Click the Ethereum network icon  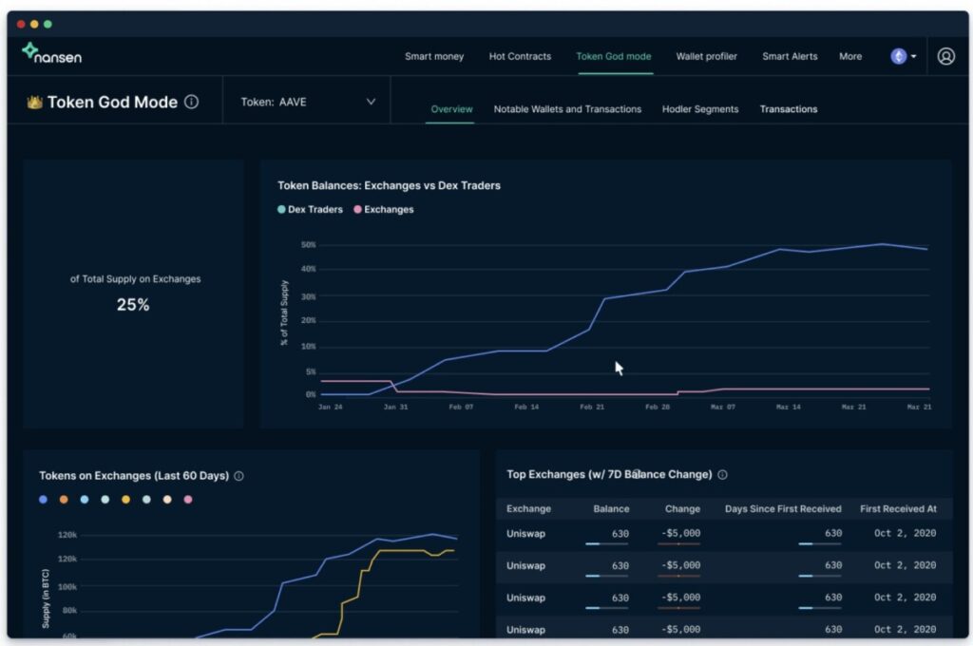[x=898, y=56]
